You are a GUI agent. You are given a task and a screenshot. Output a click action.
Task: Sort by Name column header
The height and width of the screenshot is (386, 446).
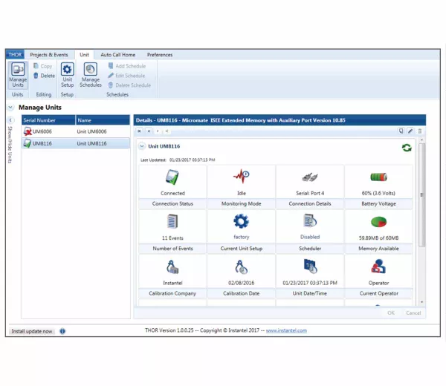[x=103, y=120]
